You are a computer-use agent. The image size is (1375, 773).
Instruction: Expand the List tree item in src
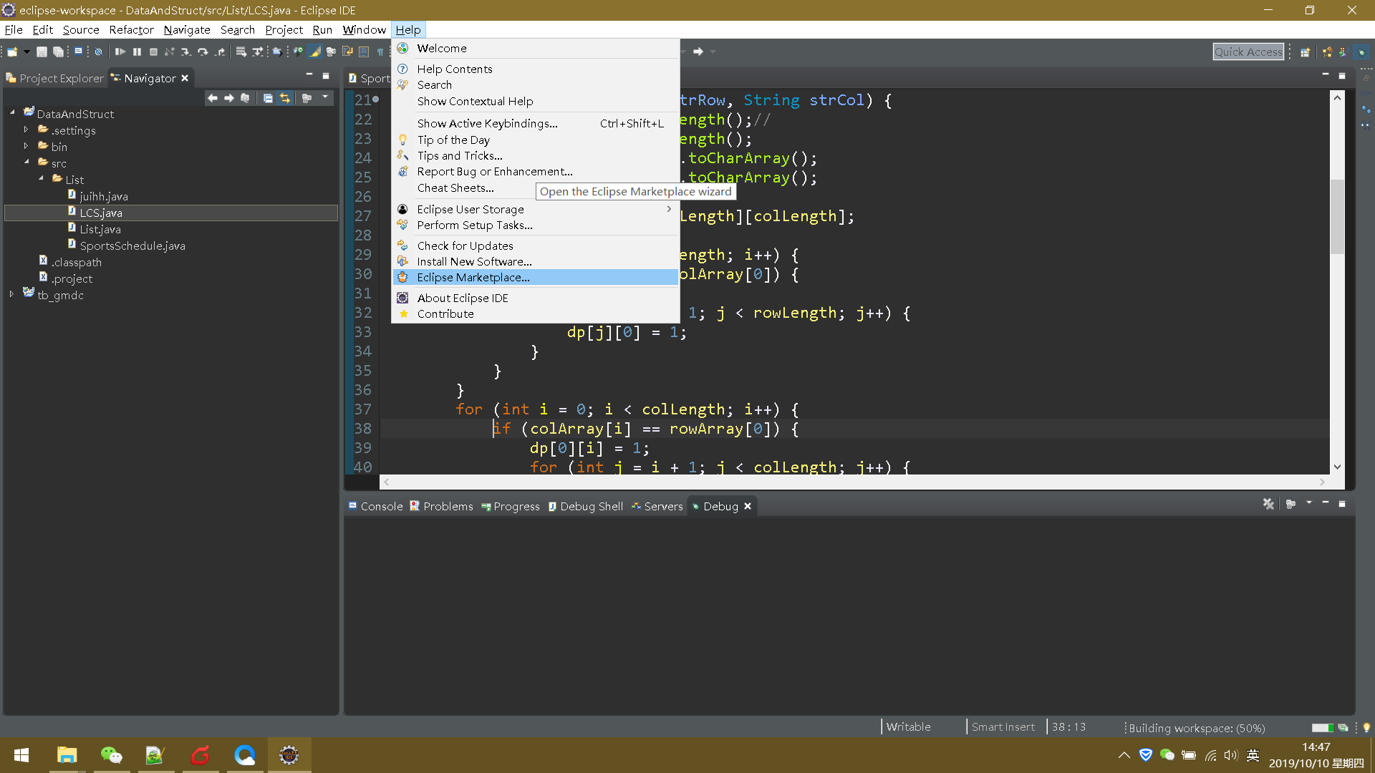coord(39,180)
